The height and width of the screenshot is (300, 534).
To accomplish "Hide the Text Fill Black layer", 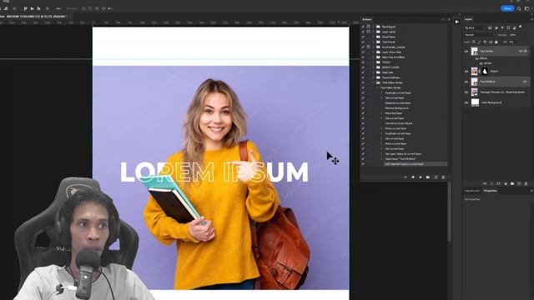I will coord(466,82).
